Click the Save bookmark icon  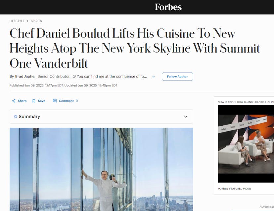[x=34, y=101]
